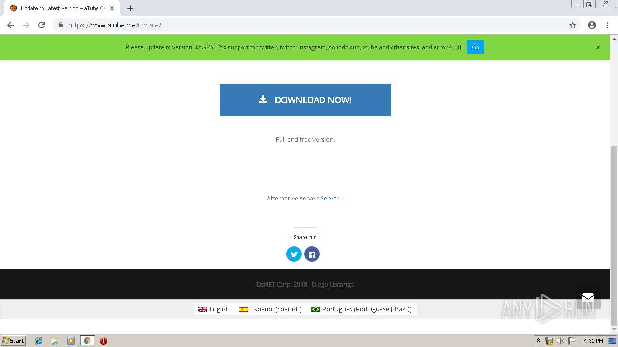The image size is (618, 347).
Task: Switch language to Español (Spanish)
Action: [271, 309]
